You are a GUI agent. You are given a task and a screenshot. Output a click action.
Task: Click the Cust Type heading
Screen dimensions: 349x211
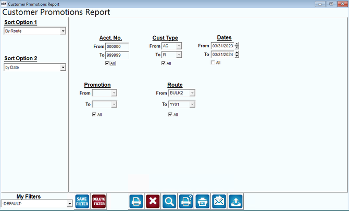(165, 38)
